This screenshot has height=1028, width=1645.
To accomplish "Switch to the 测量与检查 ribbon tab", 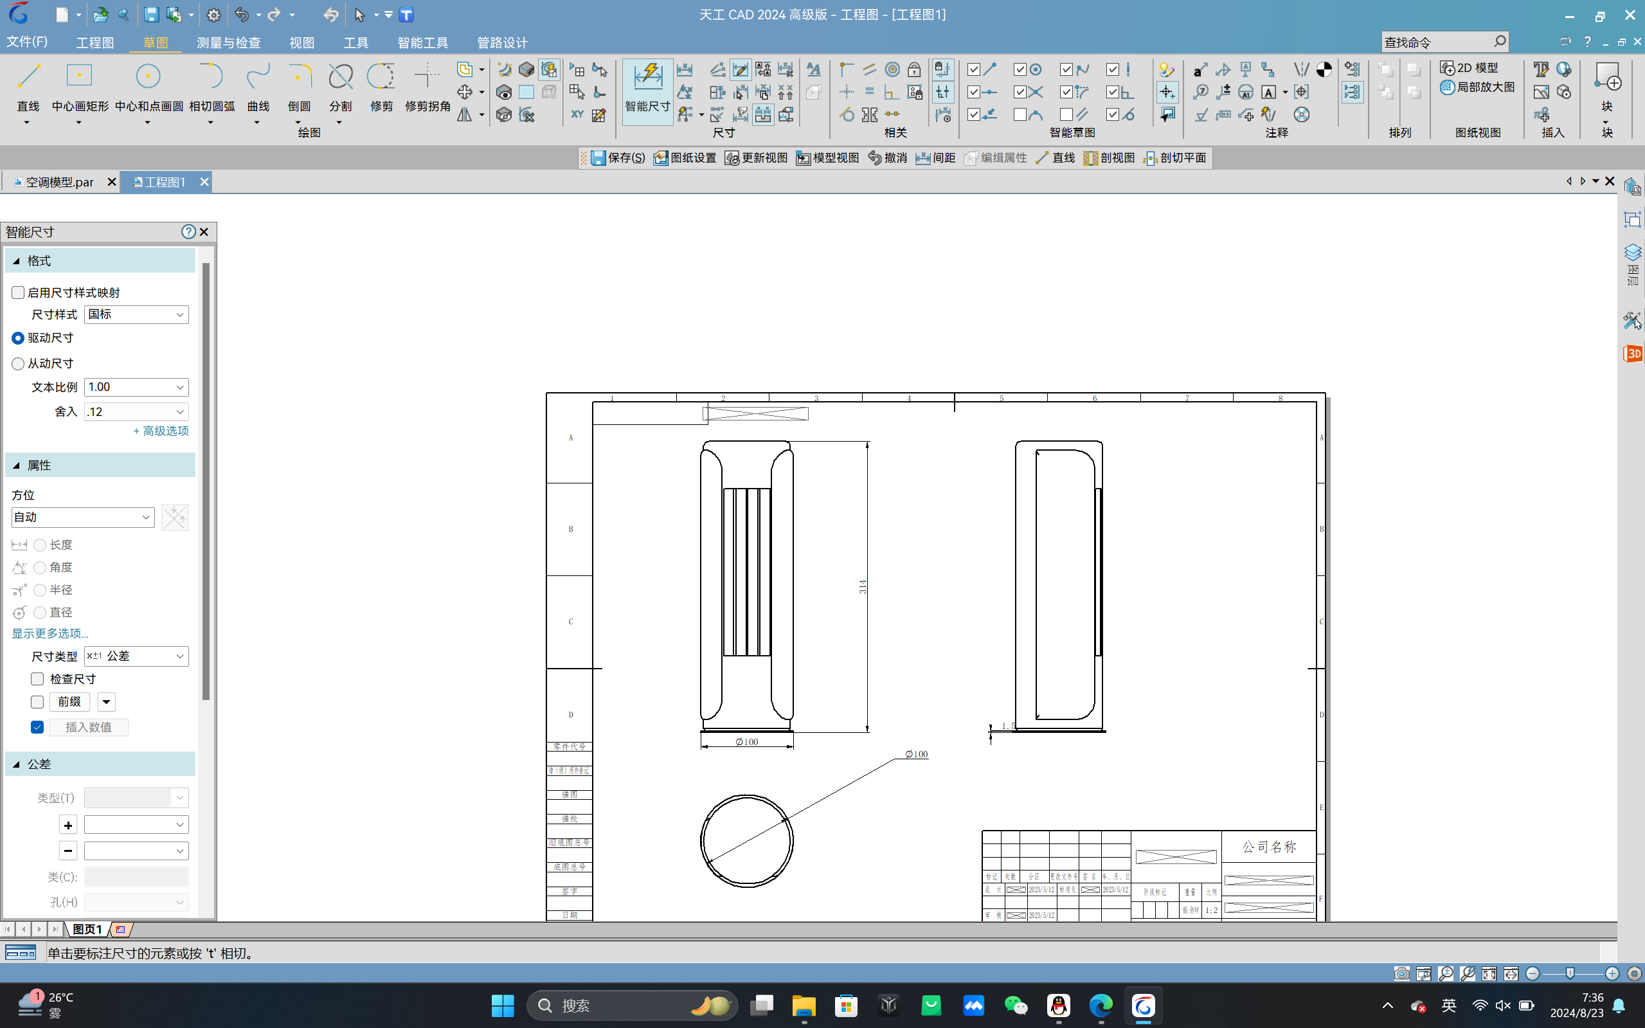I will pyautogui.click(x=228, y=43).
